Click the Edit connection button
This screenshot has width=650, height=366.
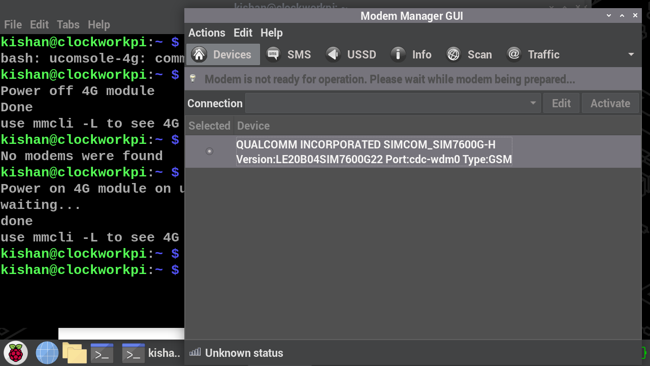click(561, 103)
